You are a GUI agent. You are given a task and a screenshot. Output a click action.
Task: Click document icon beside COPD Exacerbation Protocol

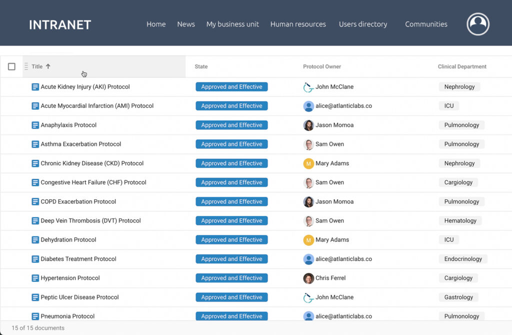(35, 202)
